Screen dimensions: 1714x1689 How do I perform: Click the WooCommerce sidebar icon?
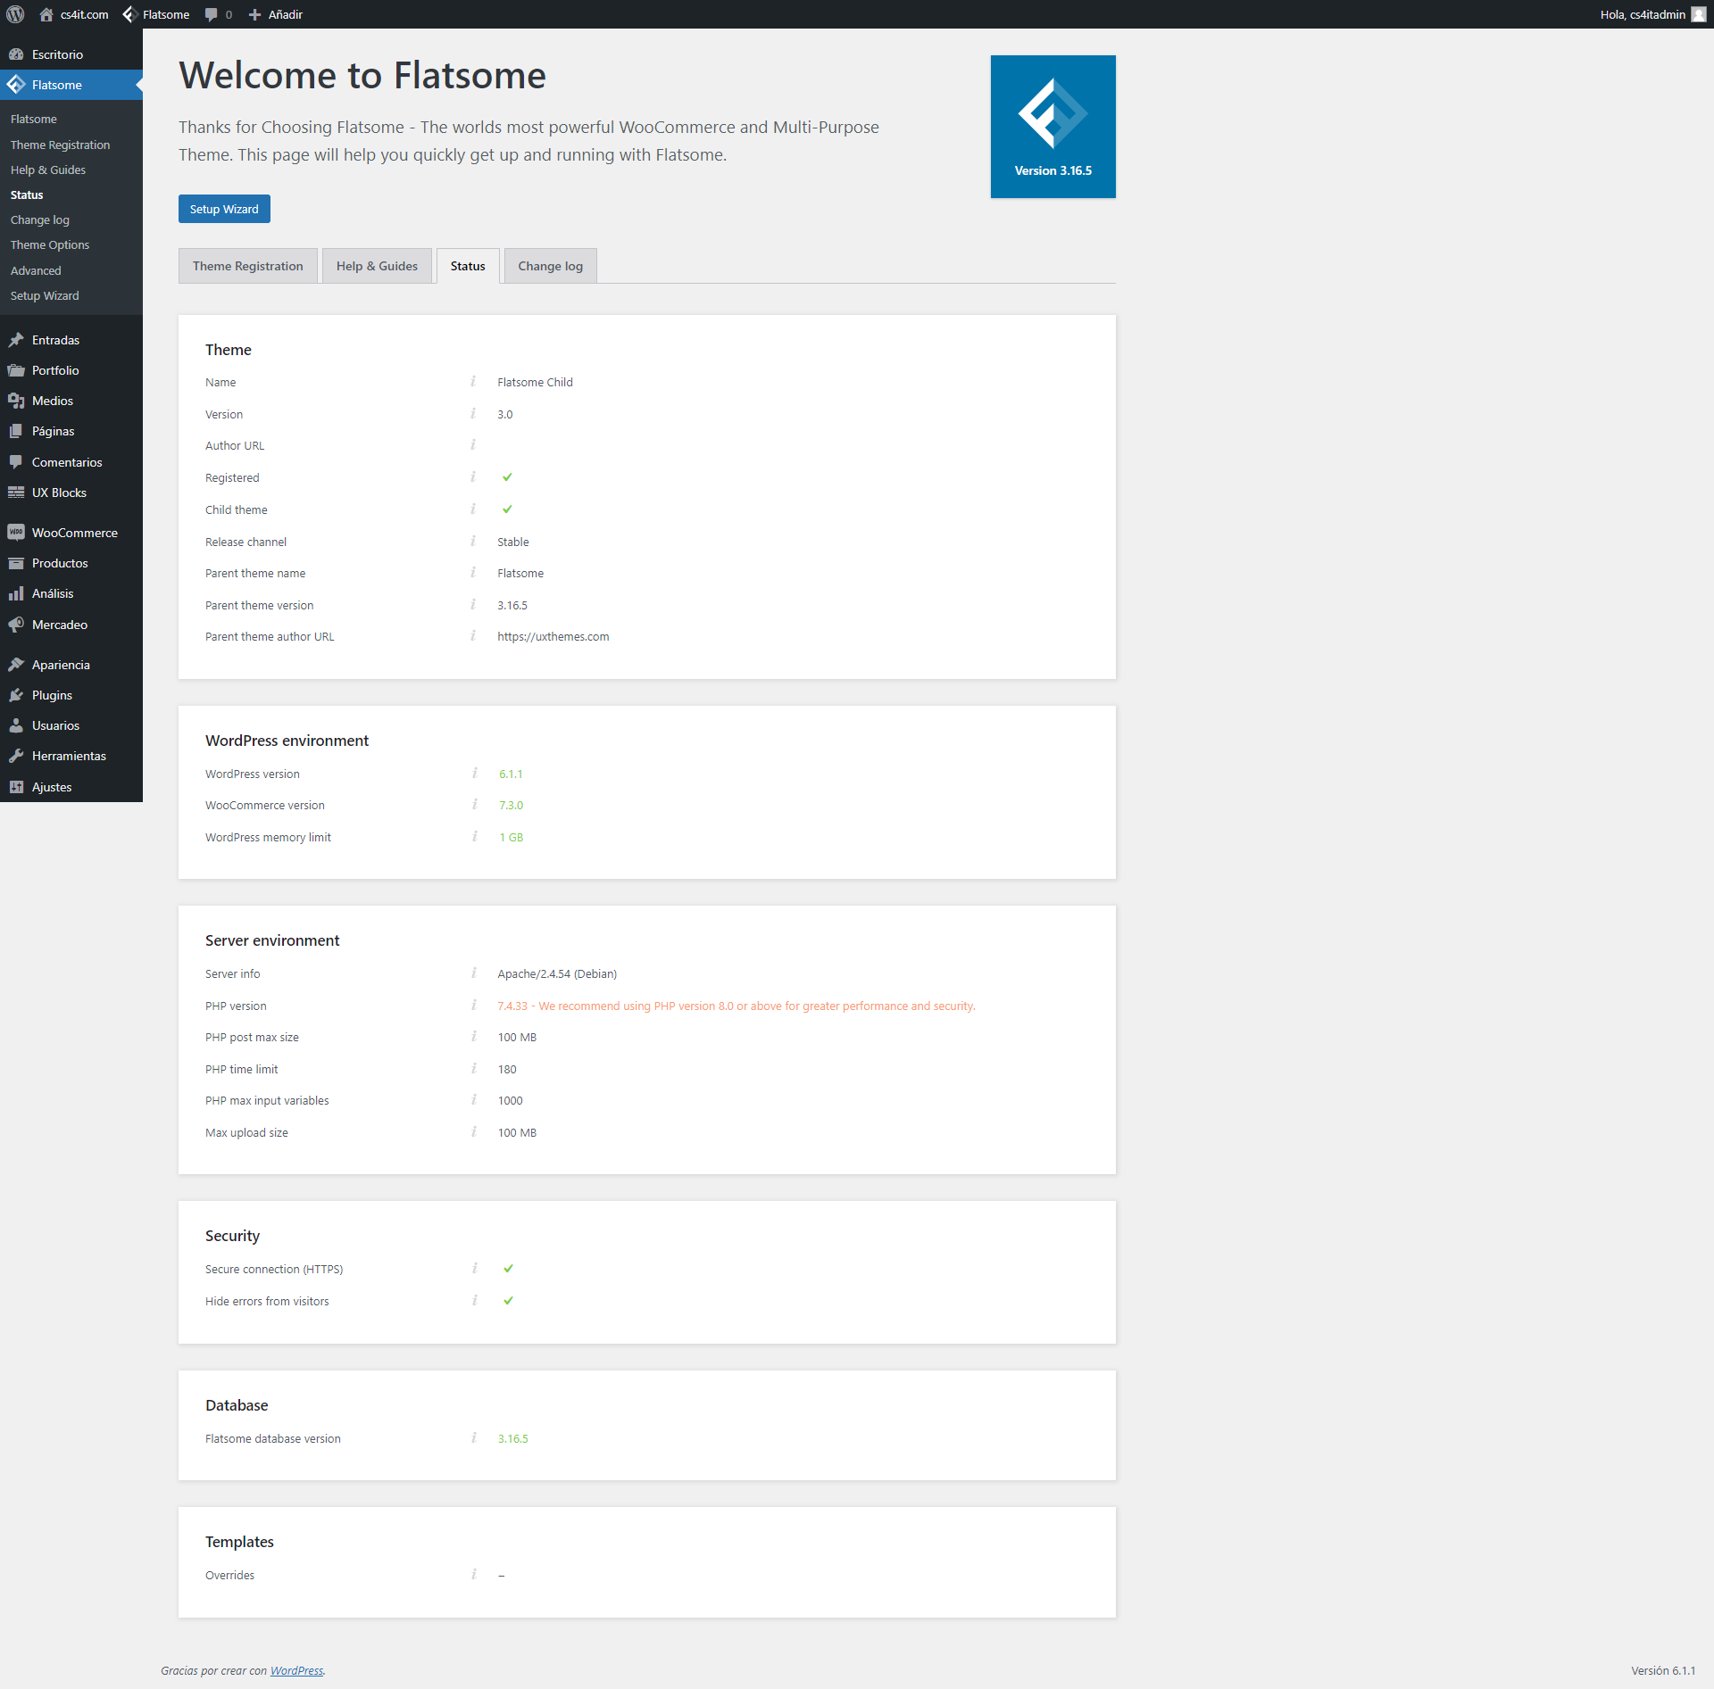(16, 533)
